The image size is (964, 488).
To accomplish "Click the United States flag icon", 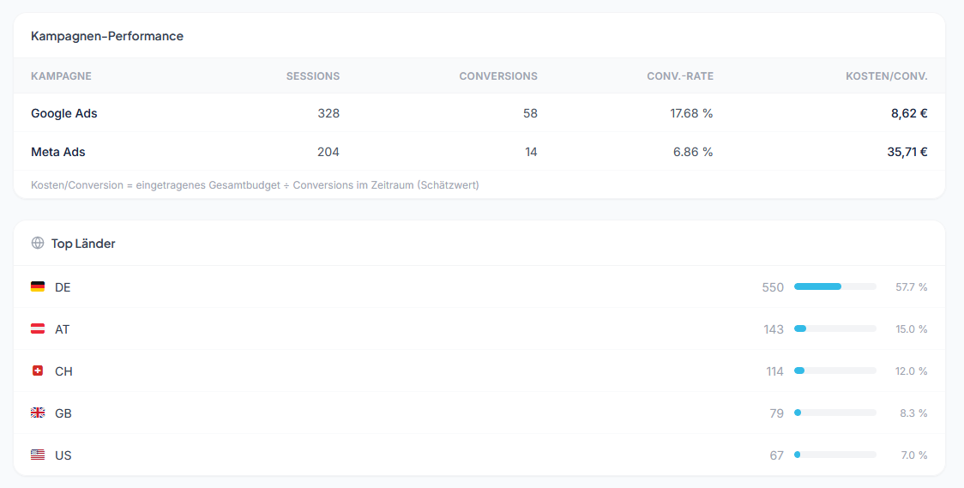I will point(38,455).
